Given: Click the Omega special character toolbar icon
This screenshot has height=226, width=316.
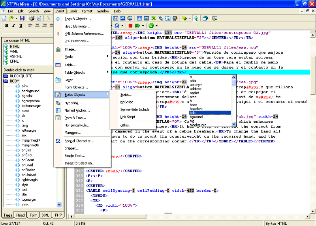Looking at the screenshot, I should coord(117,26).
